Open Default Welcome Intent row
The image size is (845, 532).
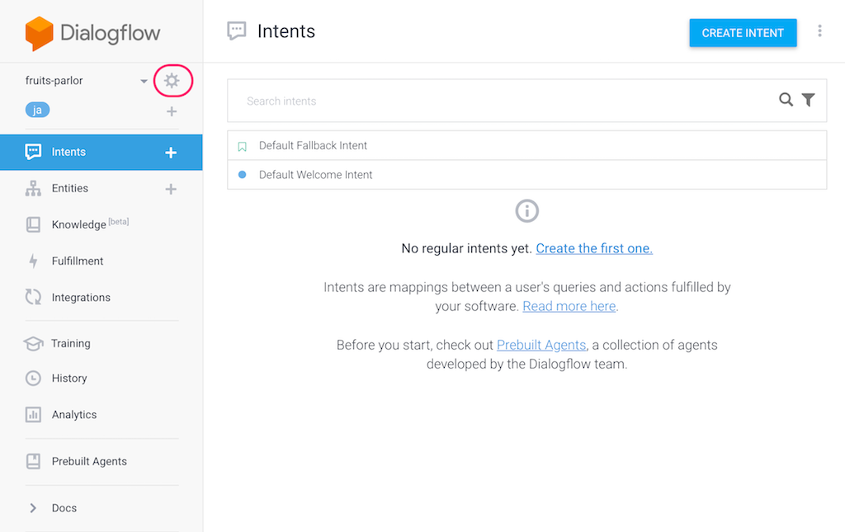coord(526,175)
